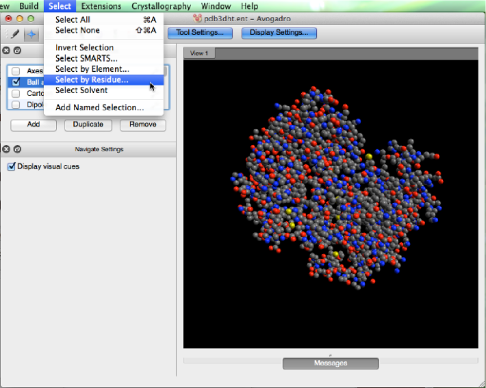
Task: Float the Navigate Settings panel
Action: point(17,149)
